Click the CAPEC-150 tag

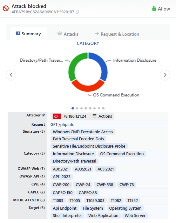coord(63,193)
